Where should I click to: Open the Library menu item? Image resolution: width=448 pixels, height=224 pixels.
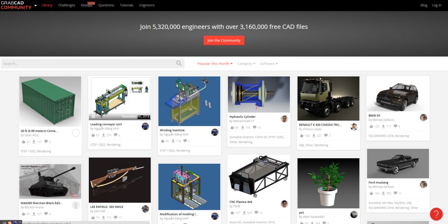point(47,5)
